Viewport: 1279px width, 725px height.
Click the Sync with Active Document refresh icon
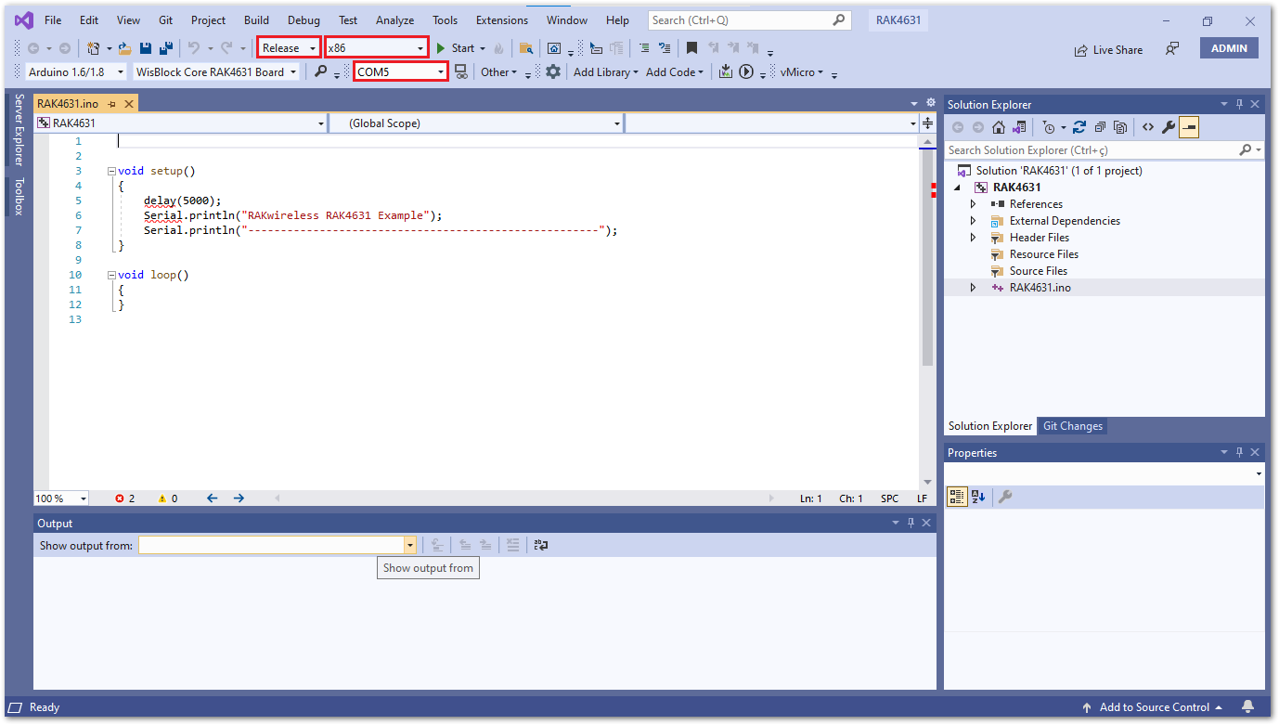[x=1079, y=127]
